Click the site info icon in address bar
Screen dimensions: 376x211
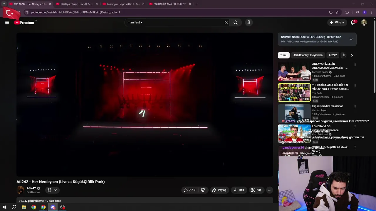click(27, 12)
